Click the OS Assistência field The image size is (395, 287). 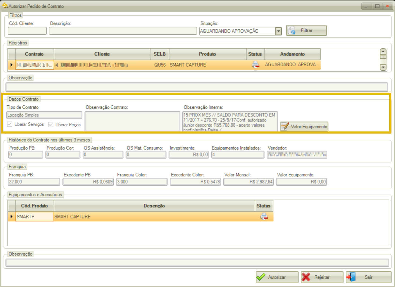click(x=103, y=154)
